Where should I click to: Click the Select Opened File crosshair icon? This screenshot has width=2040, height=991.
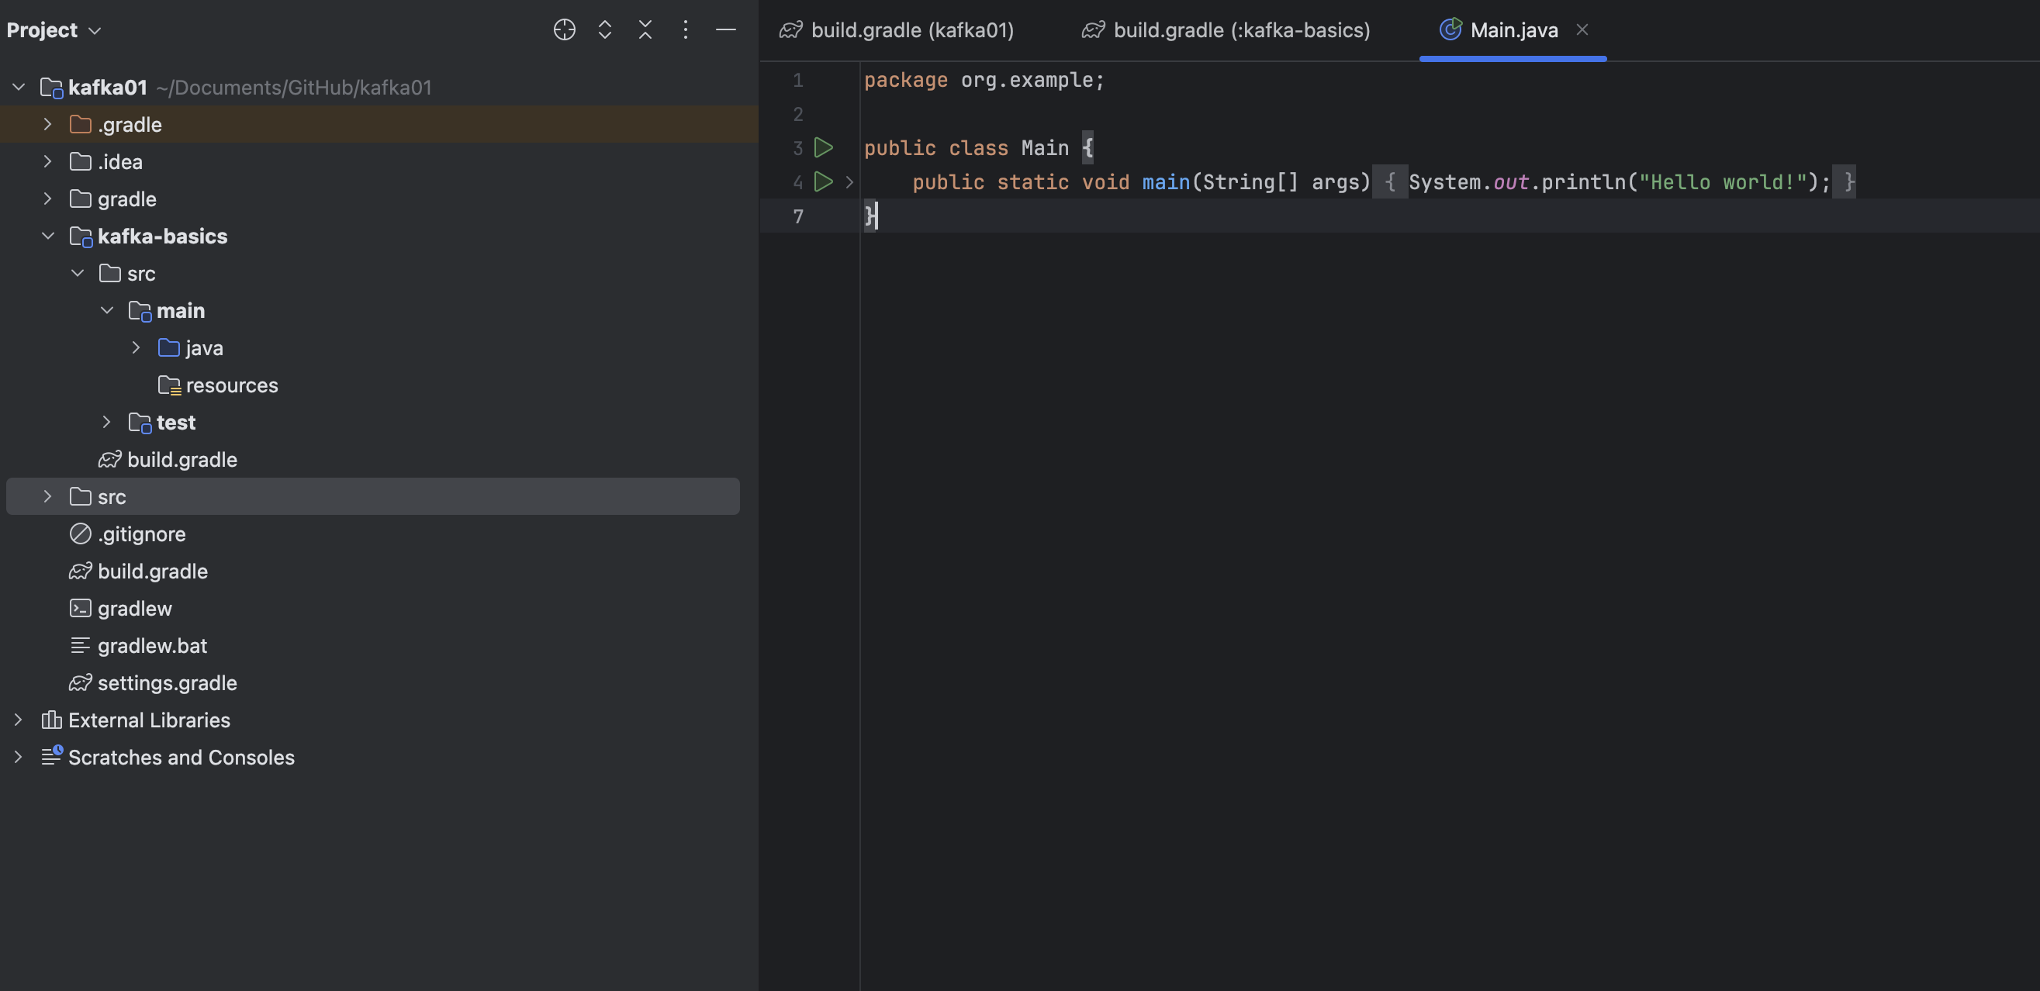click(x=564, y=30)
